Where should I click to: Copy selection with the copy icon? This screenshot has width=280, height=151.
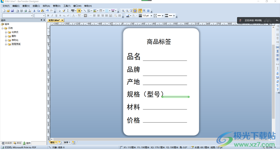pyautogui.click(x=38, y=11)
